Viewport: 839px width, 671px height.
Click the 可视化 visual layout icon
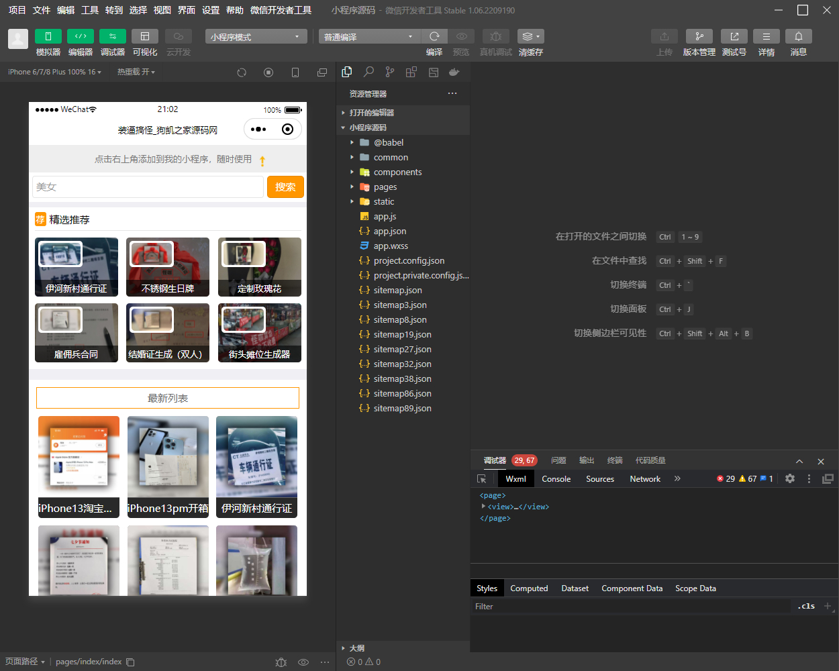(x=145, y=36)
